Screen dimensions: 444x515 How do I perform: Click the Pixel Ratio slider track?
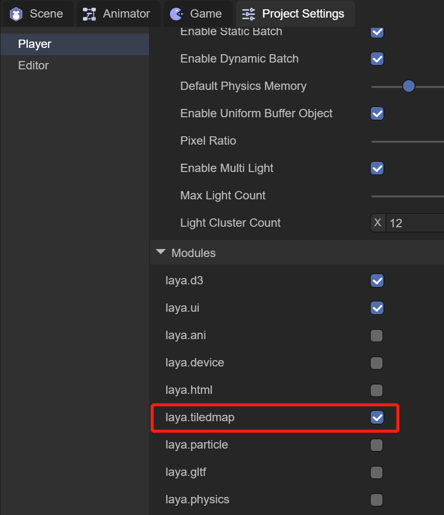point(408,141)
